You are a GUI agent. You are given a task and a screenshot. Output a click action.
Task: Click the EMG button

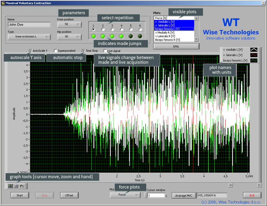point(176,46)
